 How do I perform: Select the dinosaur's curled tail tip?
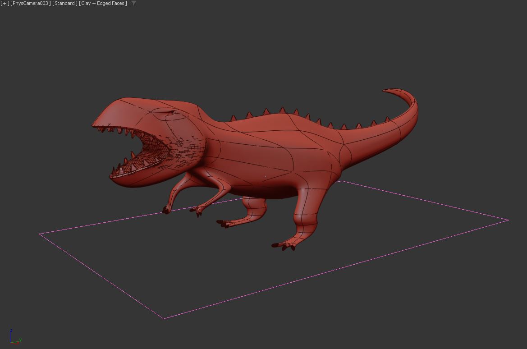[390, 91]
